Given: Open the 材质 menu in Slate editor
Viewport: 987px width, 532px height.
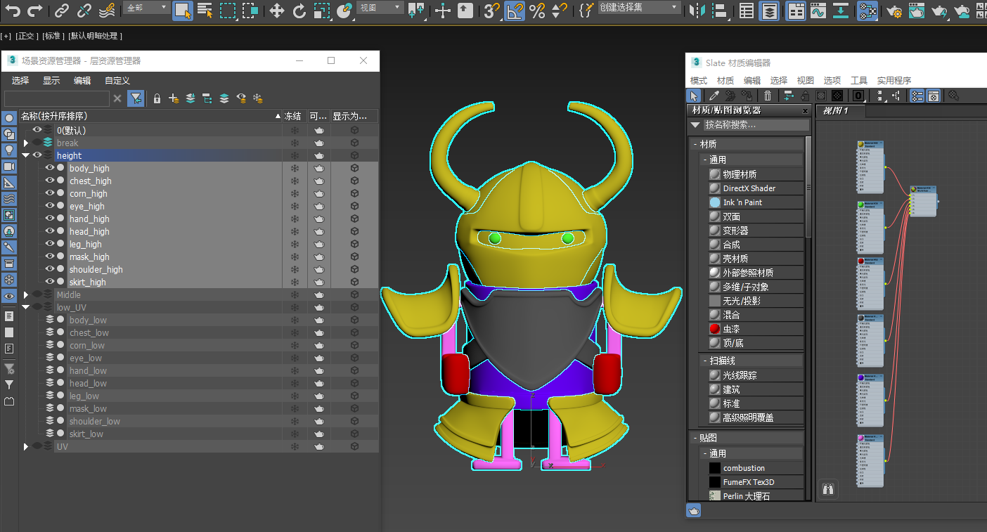Looking at the screenshot, I should point(725,80).
